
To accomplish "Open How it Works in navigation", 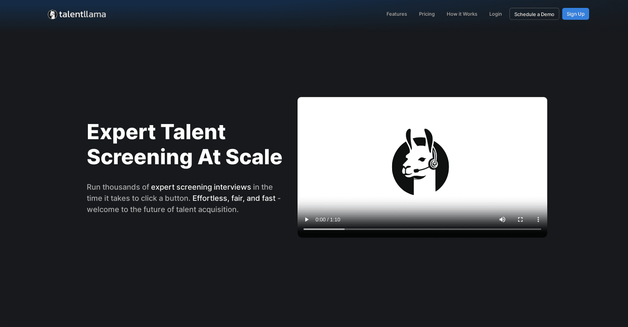I will pyautogui.click(x=462, y=14).
